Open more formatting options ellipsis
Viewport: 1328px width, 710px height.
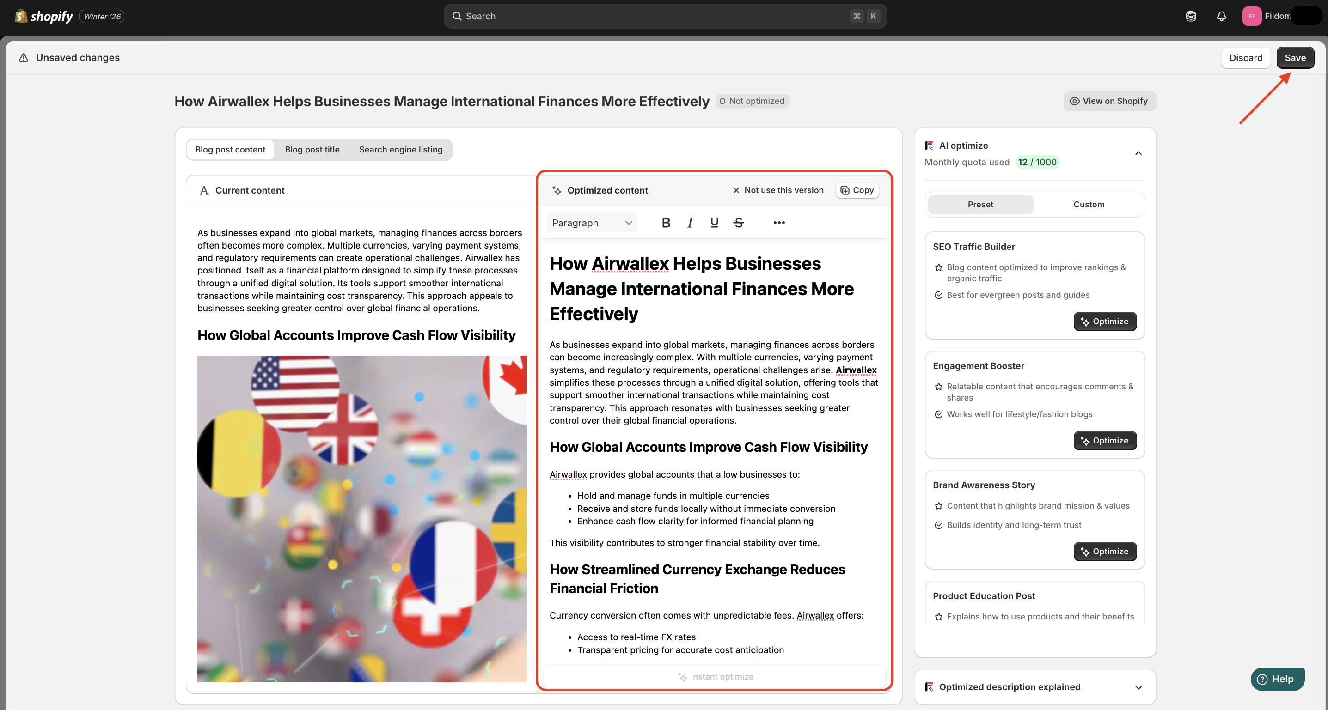point(779,223)
